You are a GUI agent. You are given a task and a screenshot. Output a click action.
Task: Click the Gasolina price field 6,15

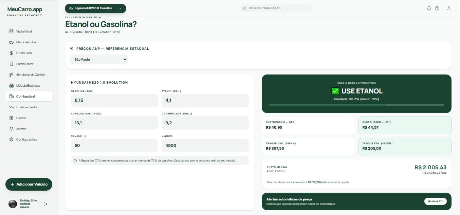[x=114, y=101]
